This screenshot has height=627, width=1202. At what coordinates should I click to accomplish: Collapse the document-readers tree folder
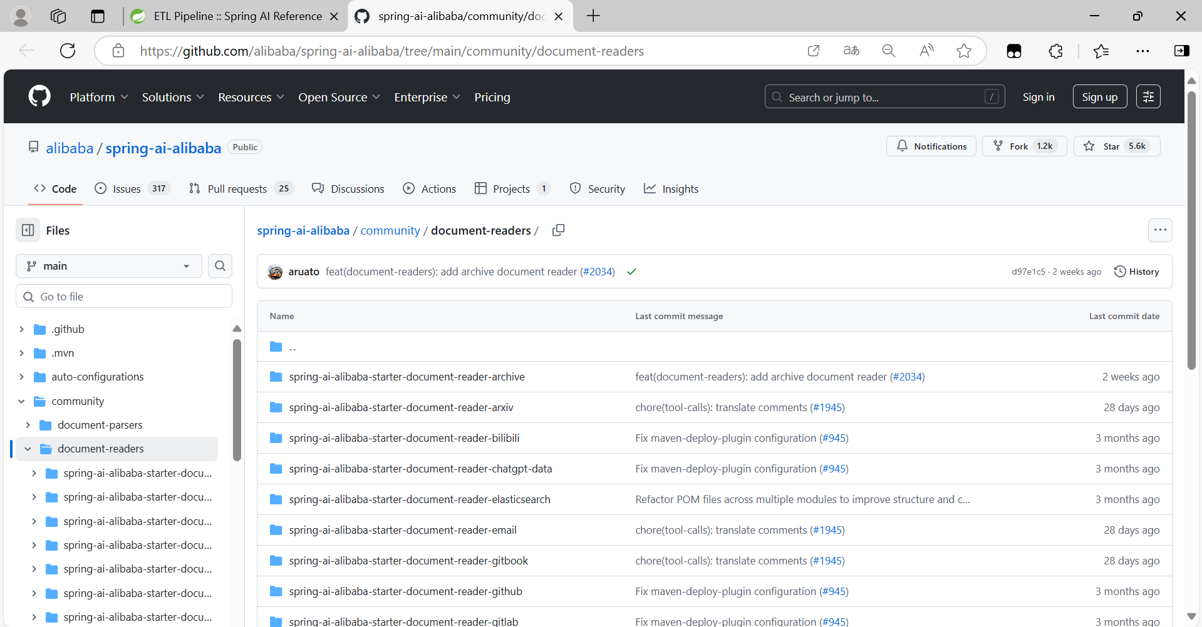pyautogui.click(x=28, y=449)
